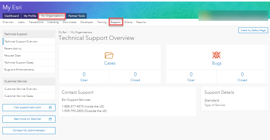Open the Downloads menu item
270x140 pixels.
coord(69,22)
